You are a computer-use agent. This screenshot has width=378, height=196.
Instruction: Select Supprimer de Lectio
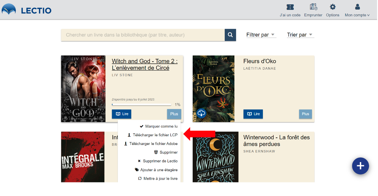[158, 161]
